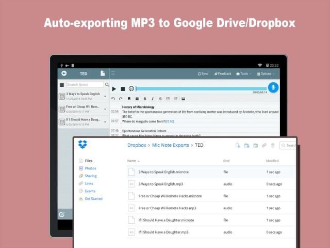Apply bold formatting in the note editor
The width and height of the screenshot is (330, 248).
[x=145, y=99]
